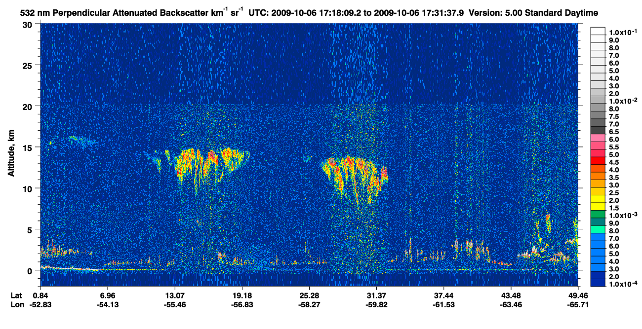This screenshot has height=329, width=642.
Task: Click the longitude value '-58.27'
Action: 309,304
